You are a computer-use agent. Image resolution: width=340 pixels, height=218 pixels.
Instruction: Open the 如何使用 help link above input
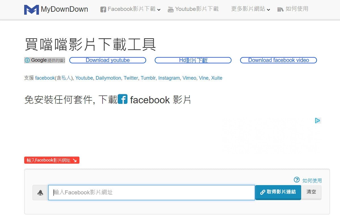tap(312, 181)
